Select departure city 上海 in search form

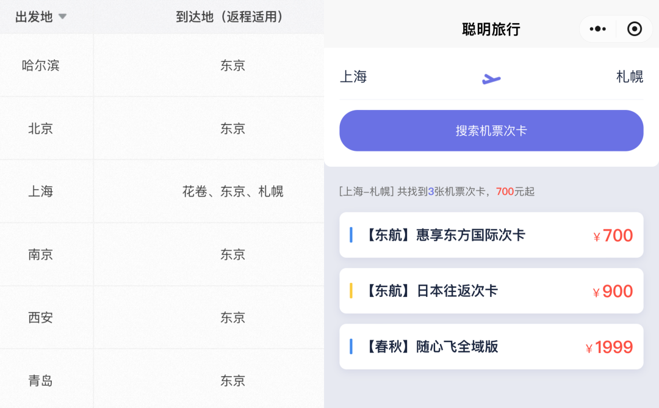pos(353,77)
